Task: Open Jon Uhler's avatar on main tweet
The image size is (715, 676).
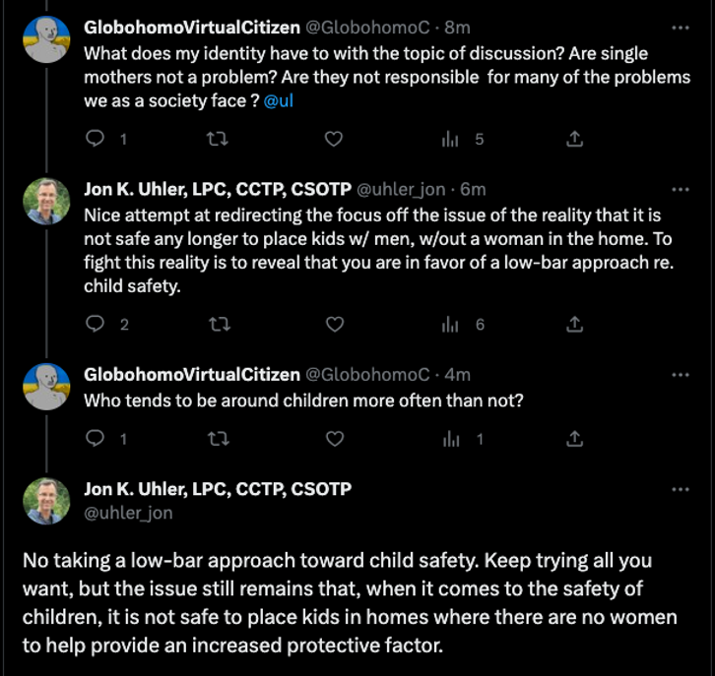Action: (x=46, y=500)
